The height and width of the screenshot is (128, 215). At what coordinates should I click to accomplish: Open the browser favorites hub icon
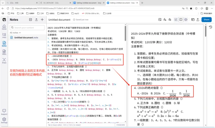click(x=202, y=8)
